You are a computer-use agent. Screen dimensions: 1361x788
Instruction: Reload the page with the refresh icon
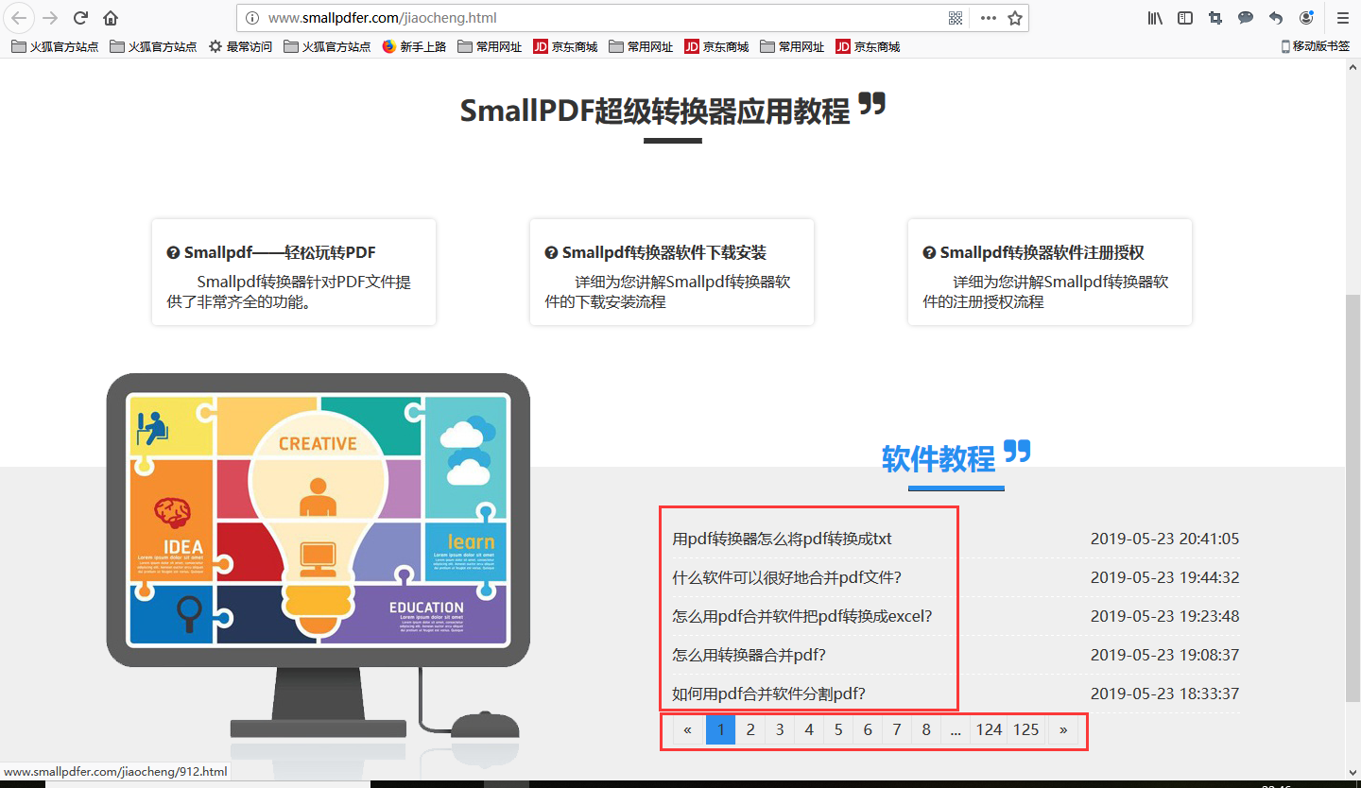(x=80, y=17)
